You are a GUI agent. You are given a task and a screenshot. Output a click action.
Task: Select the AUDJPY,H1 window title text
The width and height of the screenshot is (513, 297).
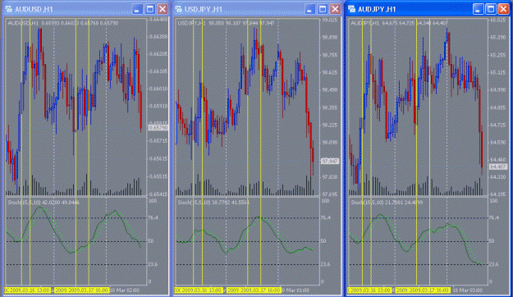[377, 10]
